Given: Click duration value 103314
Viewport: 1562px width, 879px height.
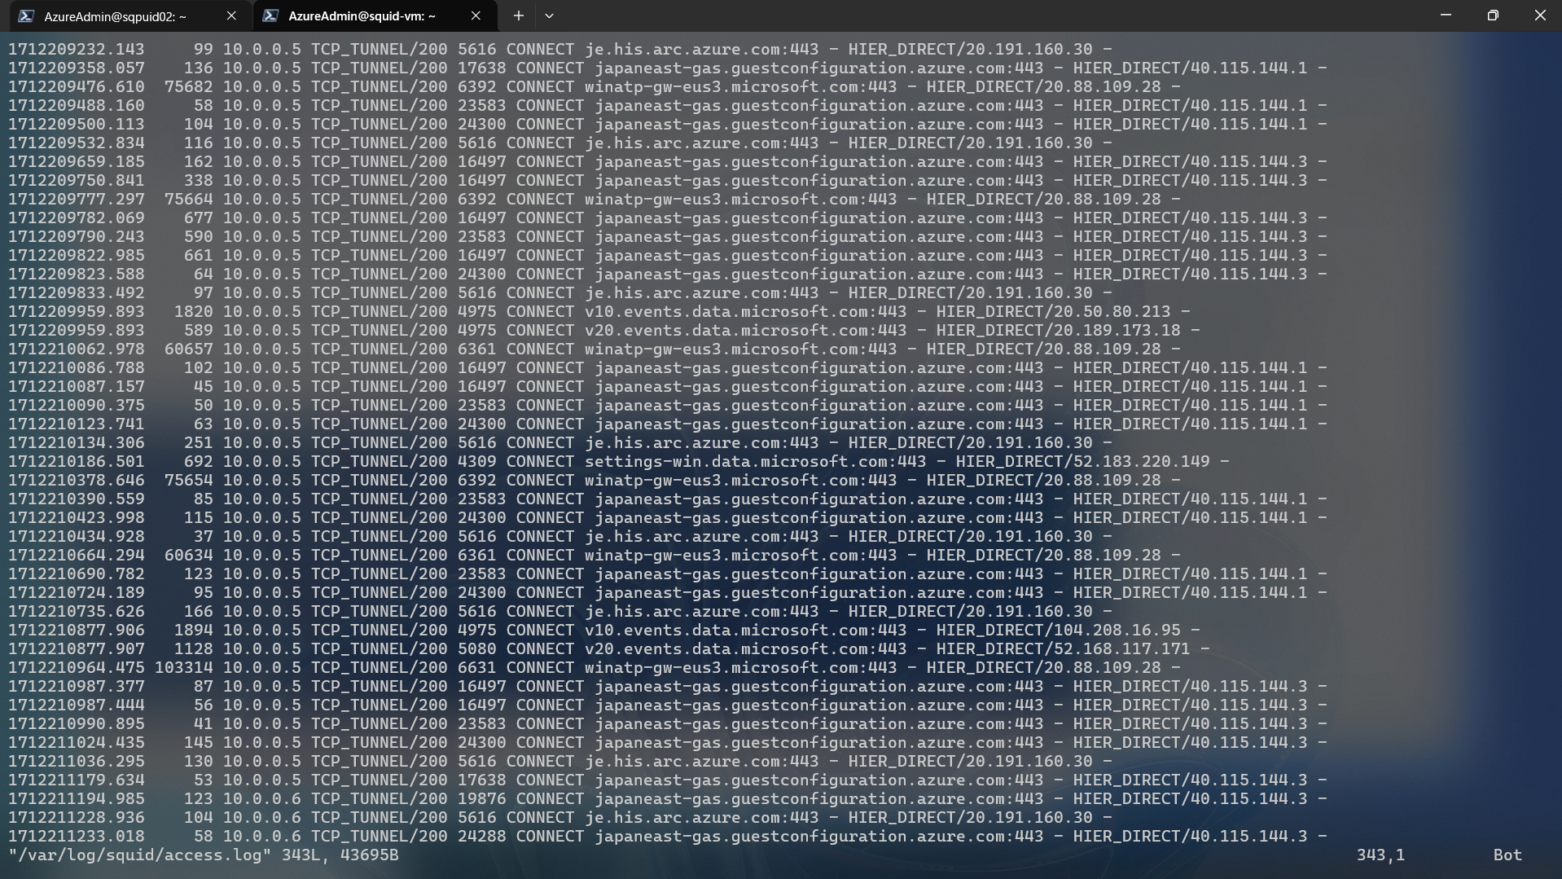Looking at the screenshot, I should [184, 668].
